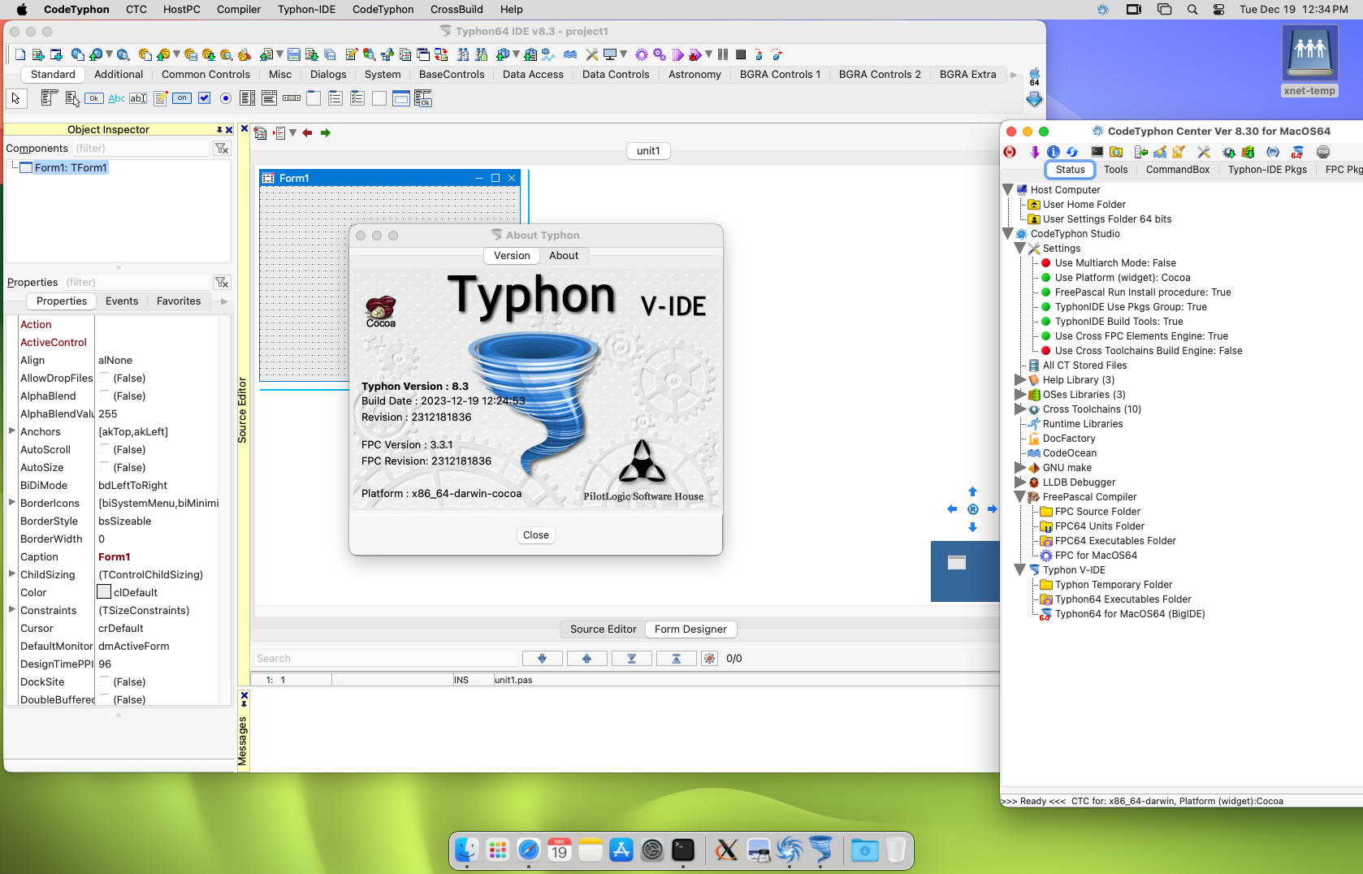Open the terminal icon in CodeTyphon Center toolbar

[1097, 152]
